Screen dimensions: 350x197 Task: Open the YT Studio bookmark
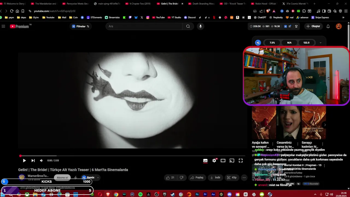click(x=174, y=18)
